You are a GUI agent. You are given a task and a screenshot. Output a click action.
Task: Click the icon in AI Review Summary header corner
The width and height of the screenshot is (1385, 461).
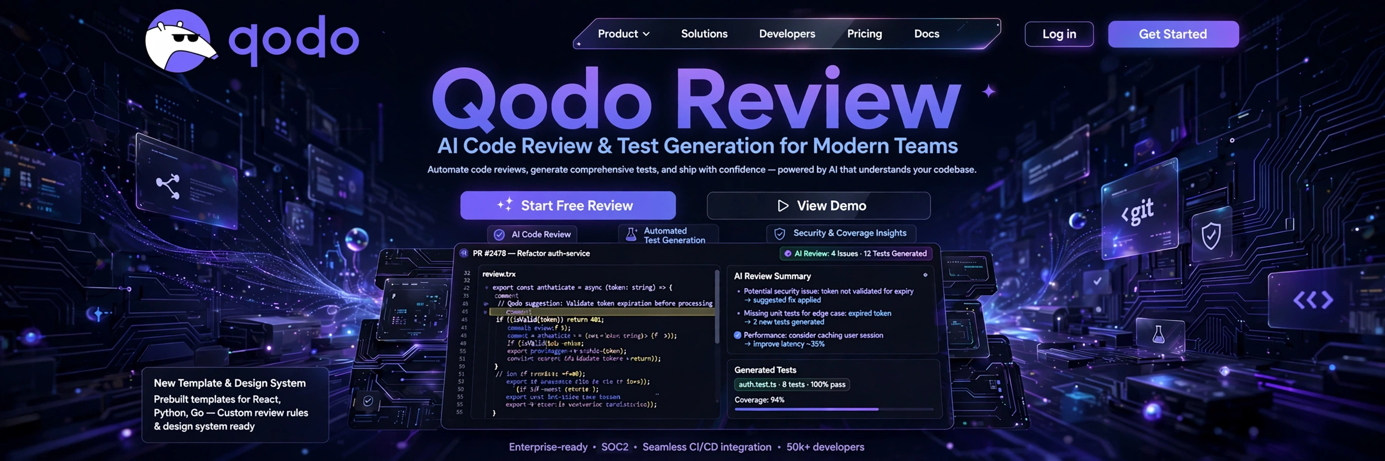click(925, 275)
